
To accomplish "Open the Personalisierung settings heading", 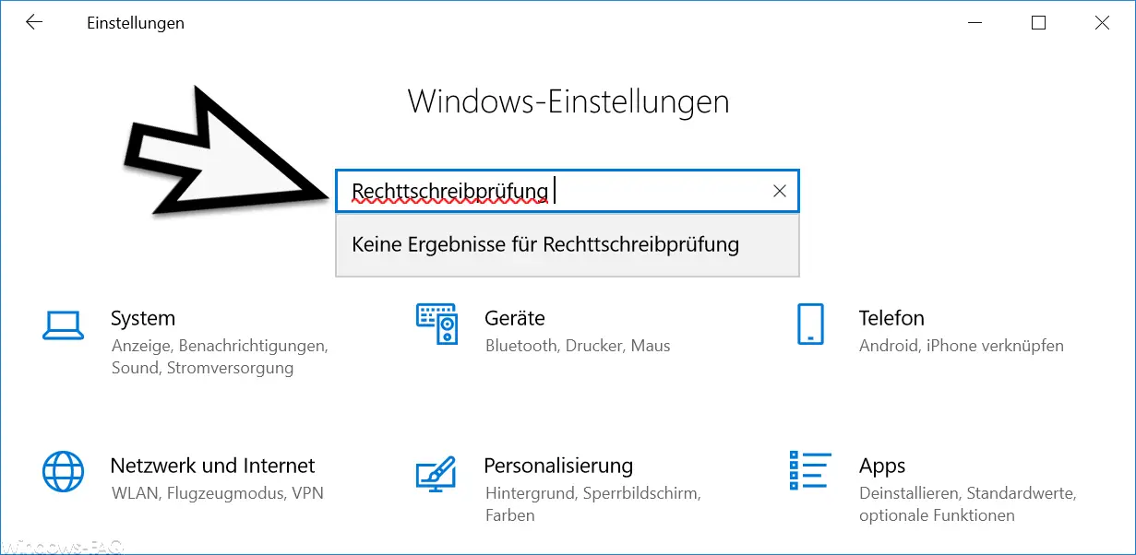I will (x=558, y=466).
